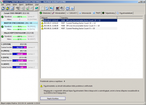Click the Állapot utoljára frissítve status bar text
The image size is (146, 105).
click(x=20, y=103)
